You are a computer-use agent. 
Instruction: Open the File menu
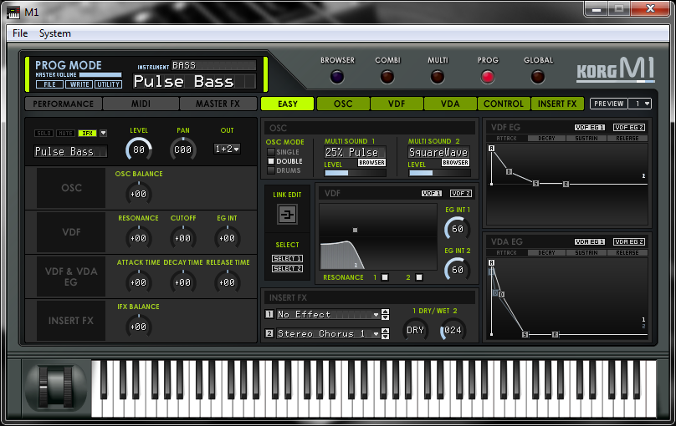(20, 33)
